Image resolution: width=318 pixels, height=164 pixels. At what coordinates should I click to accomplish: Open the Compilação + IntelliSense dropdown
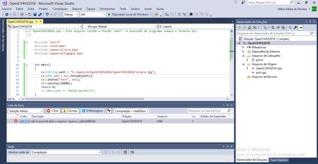[131, 111]
